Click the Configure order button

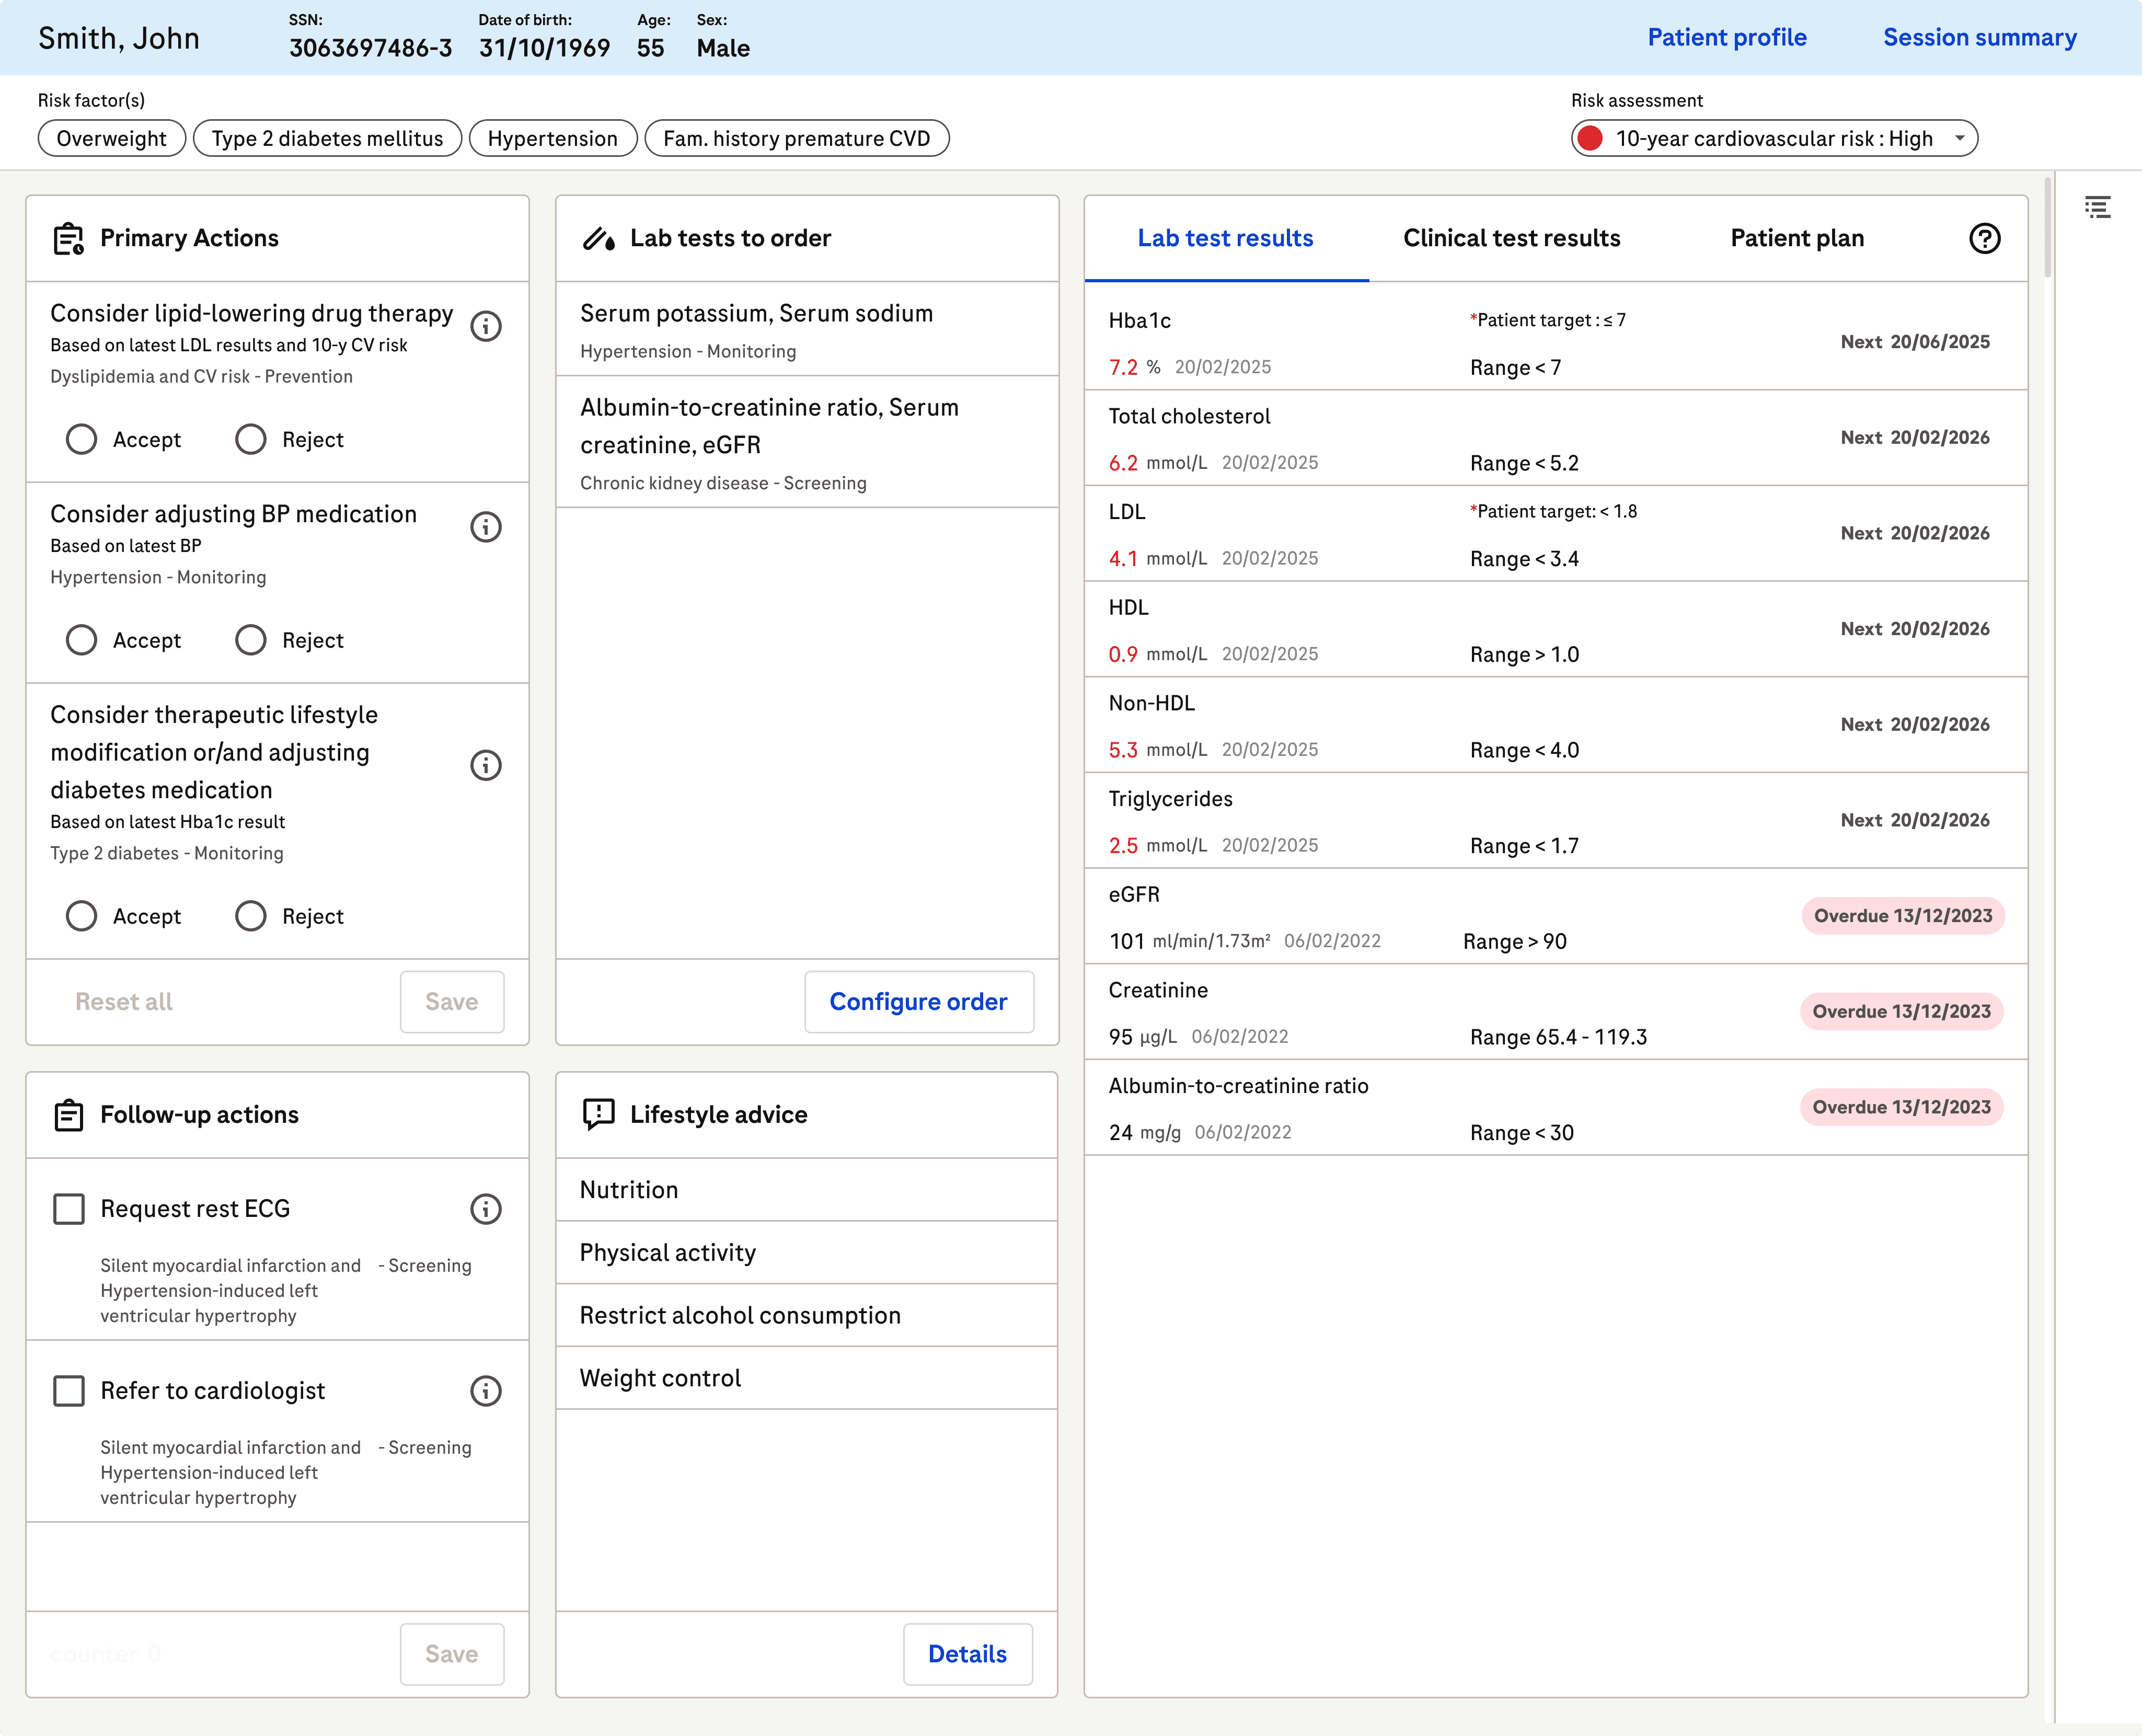(x=918, y=1002)
